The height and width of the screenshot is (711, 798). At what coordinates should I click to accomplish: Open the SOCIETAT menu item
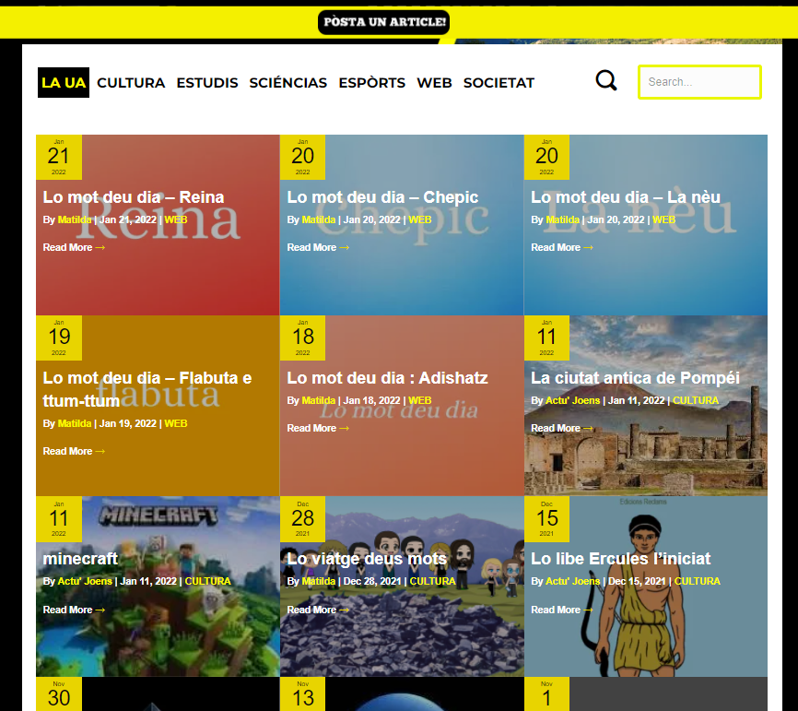tap(499, 83)
